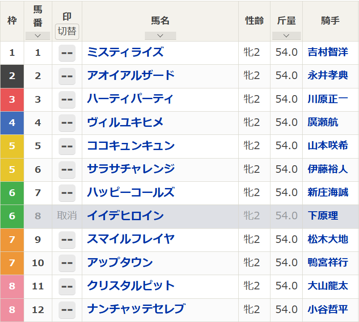359x322 pixels.
Task: Click the orange frame 7 cell for アップタウン
Action: pyautogui.click(x=12, y=263)
